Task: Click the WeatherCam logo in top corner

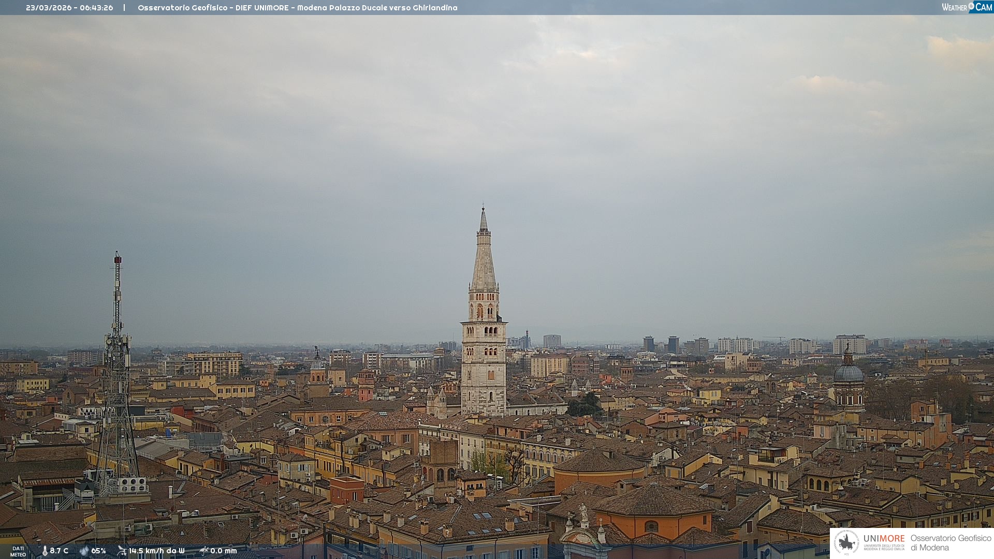Action: point(967,7)
